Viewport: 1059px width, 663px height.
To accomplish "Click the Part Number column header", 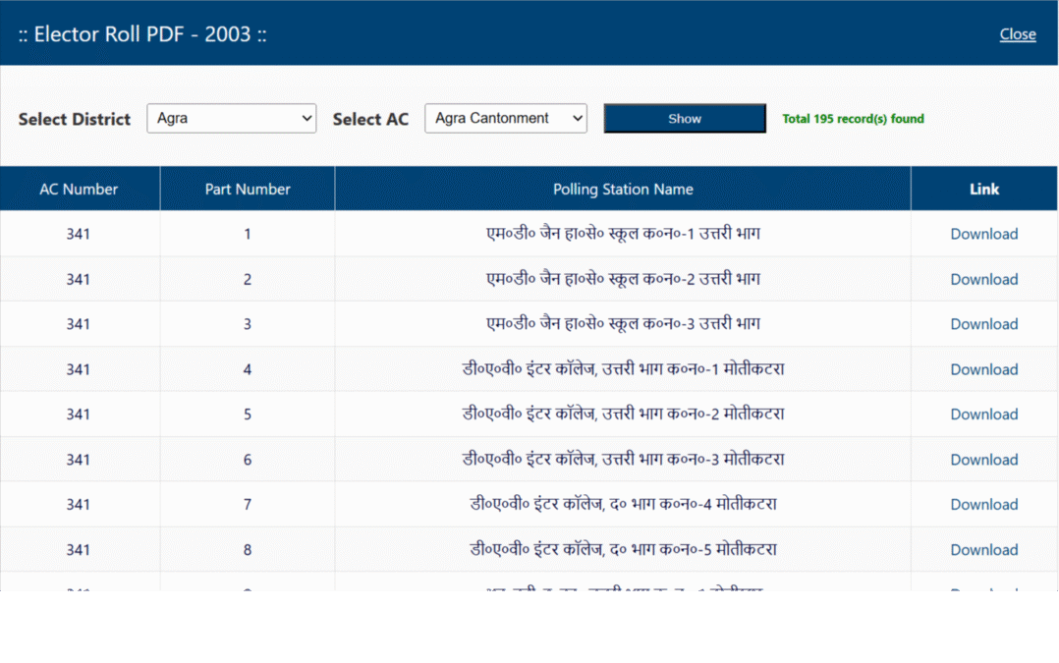I will click(x=248, y=190).
